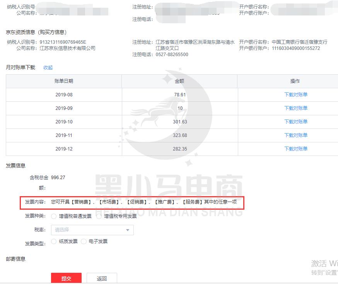The width and height of the screenshot is (338, 284).
Task: Click the 操作 column header
Action: 295,81
